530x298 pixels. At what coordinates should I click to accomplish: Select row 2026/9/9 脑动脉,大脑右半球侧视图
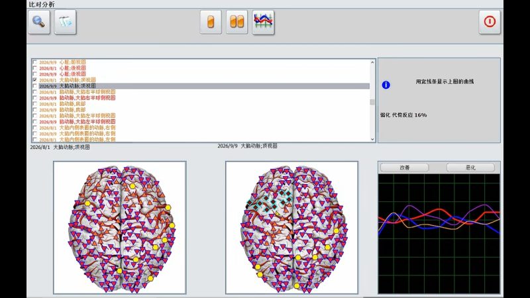coord(77,97)
